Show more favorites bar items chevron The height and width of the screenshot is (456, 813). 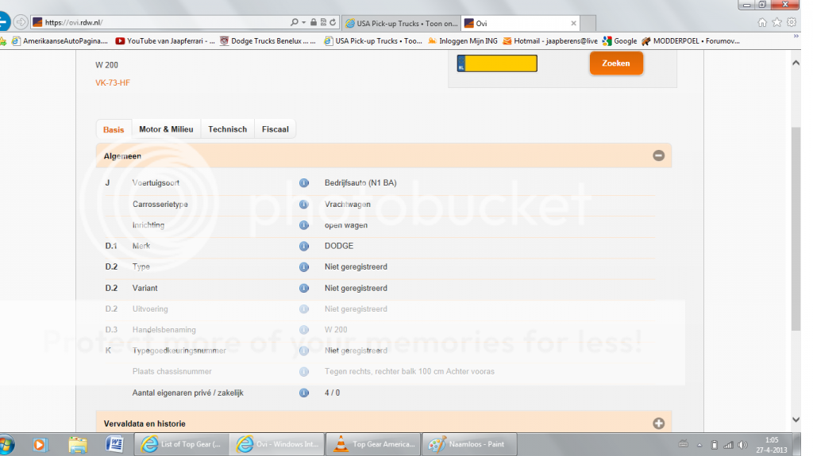(x=796, y=36)
